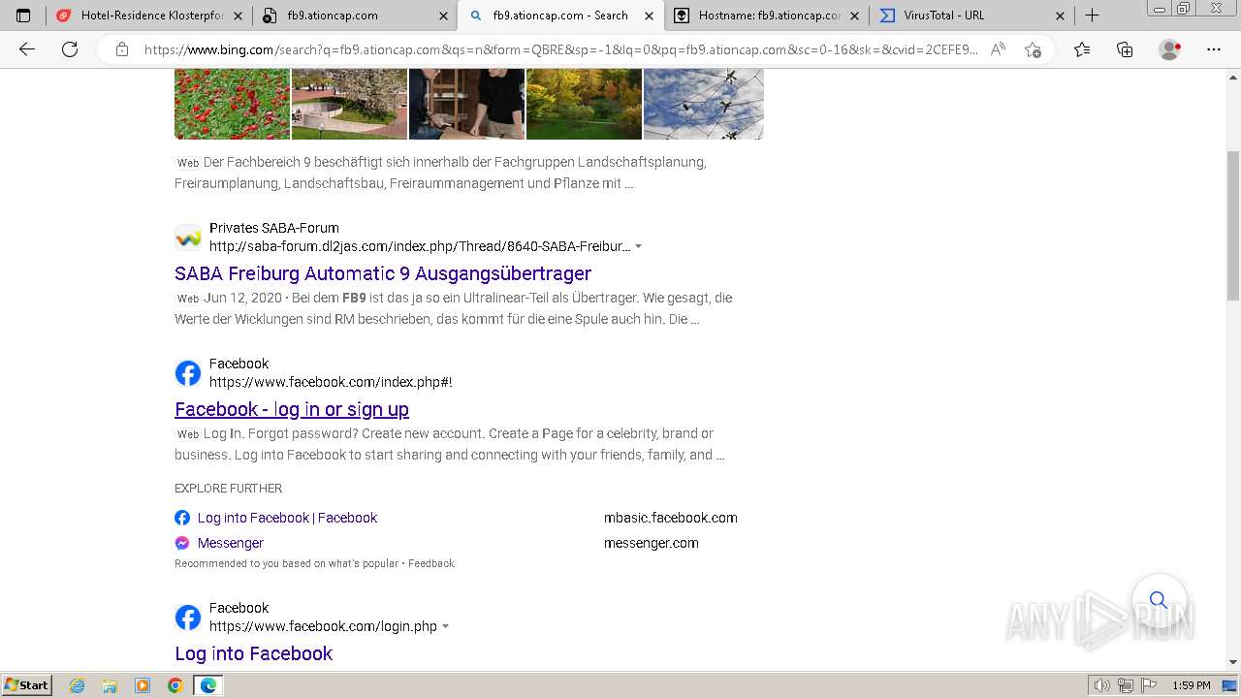Open the Log into Facebook result
The width and height of the screenshot is (1241, 698).
[x=254, y=653]
